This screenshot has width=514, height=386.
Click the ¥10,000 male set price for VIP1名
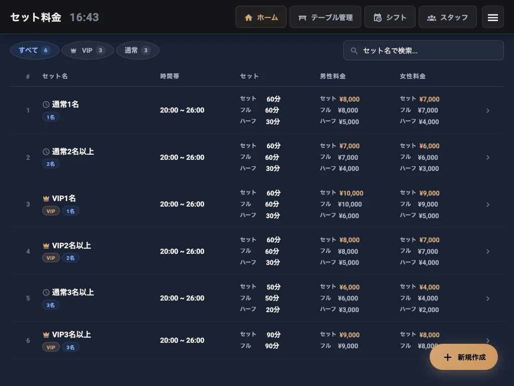(x=351, y=193)
